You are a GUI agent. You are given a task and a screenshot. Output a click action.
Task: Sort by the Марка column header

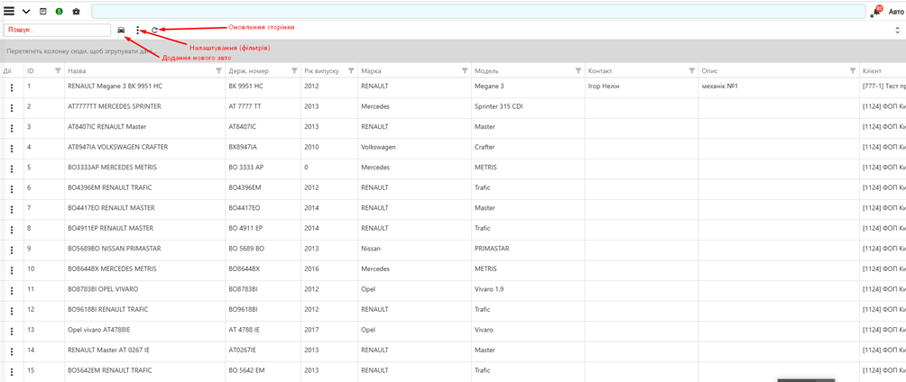[370, 70]
